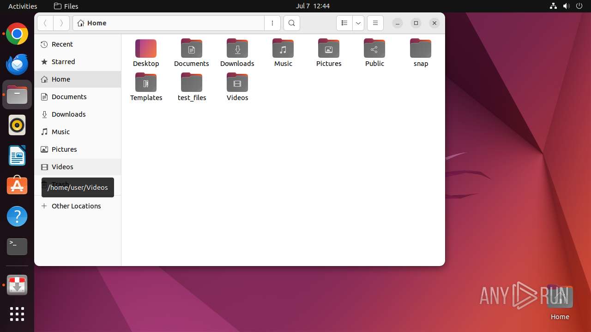Open Ubuntu Software from the dock
The height and width of the screenshot is (332, 591).
[x=17, y=186]
